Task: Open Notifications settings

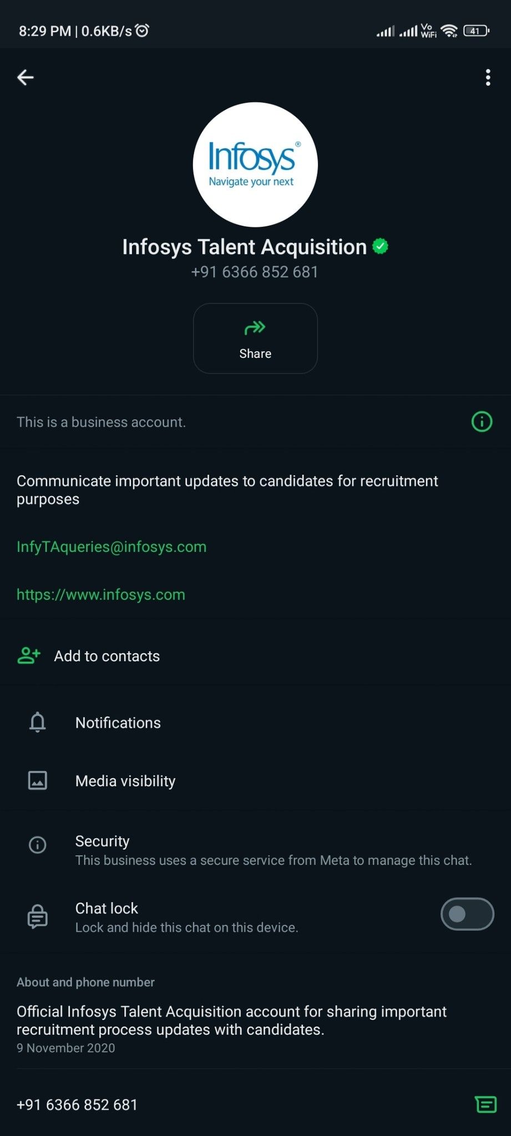Action: 118,723
